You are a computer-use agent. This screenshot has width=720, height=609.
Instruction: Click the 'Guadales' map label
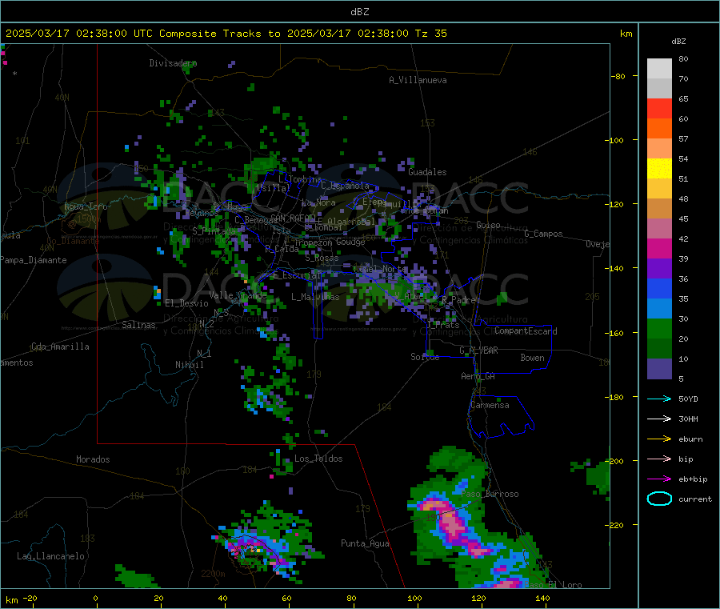point(427,172)
